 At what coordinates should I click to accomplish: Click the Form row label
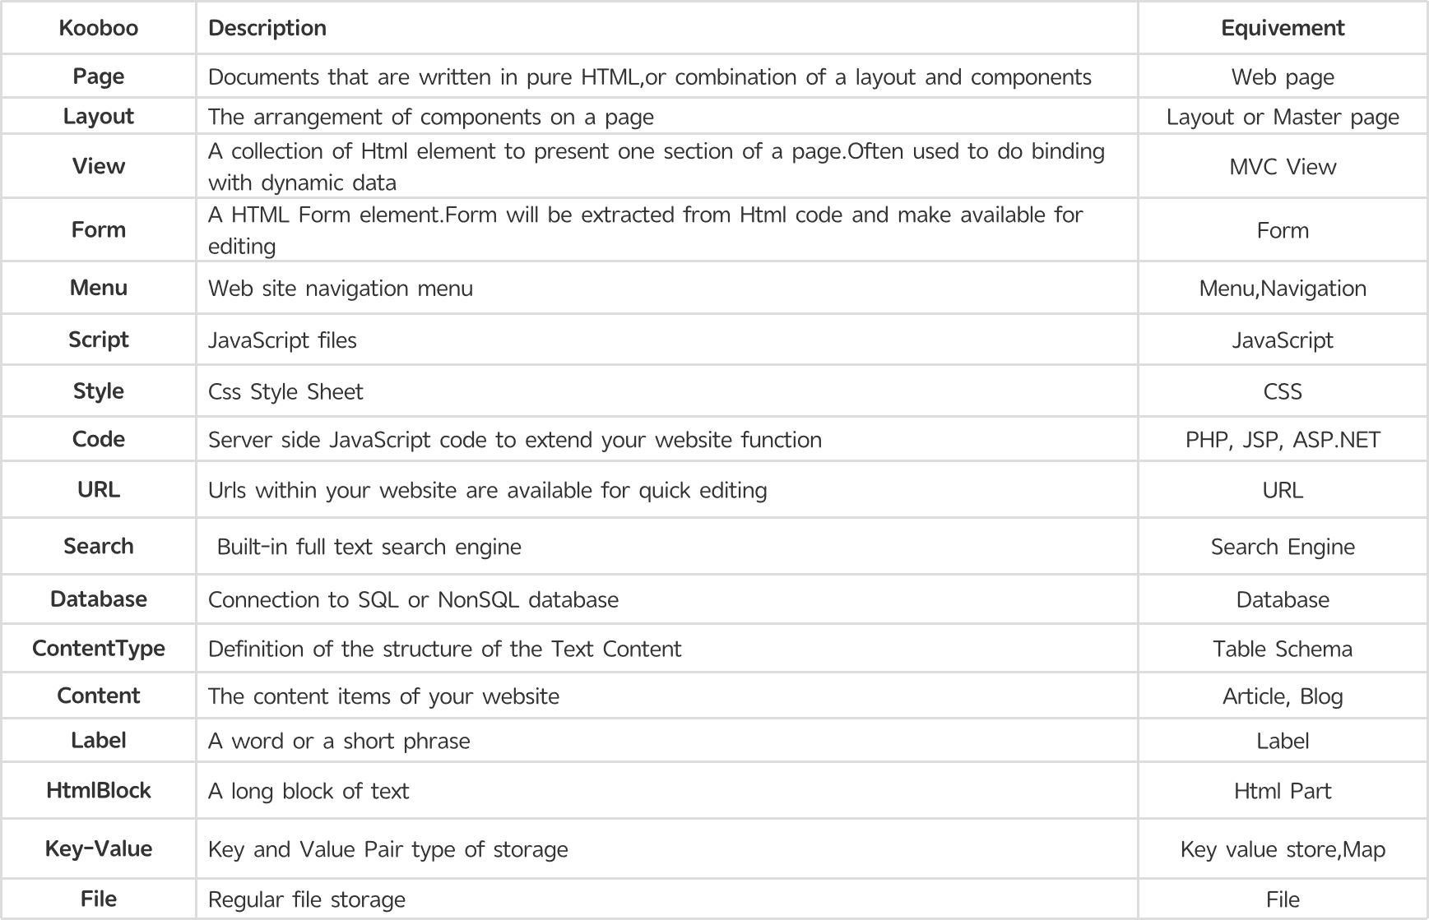(x=99, y=229)
